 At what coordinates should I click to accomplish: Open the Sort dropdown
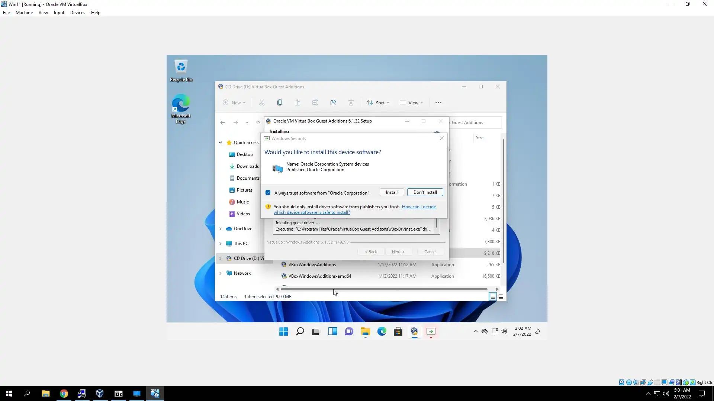coord(378,103)
